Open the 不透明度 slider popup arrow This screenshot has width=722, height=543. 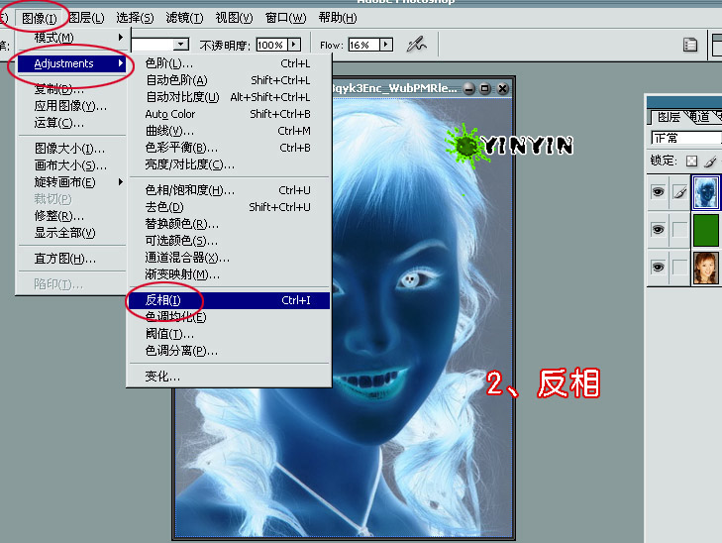coord(294,45)
